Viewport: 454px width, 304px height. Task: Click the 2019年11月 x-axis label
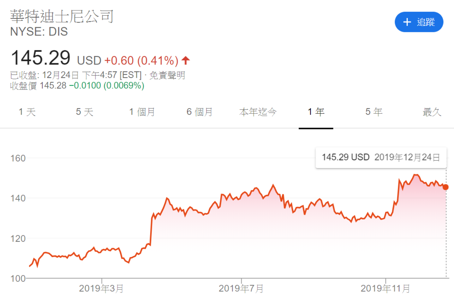pyautogui.click(x=385, y=288)
